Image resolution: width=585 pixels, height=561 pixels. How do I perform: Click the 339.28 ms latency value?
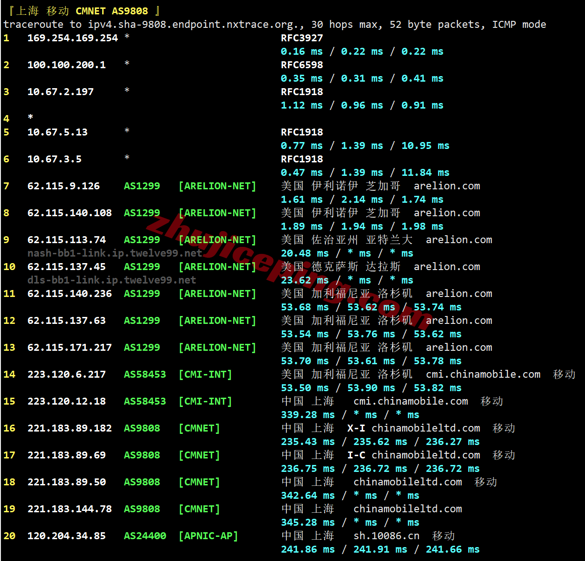coord(308,415)
